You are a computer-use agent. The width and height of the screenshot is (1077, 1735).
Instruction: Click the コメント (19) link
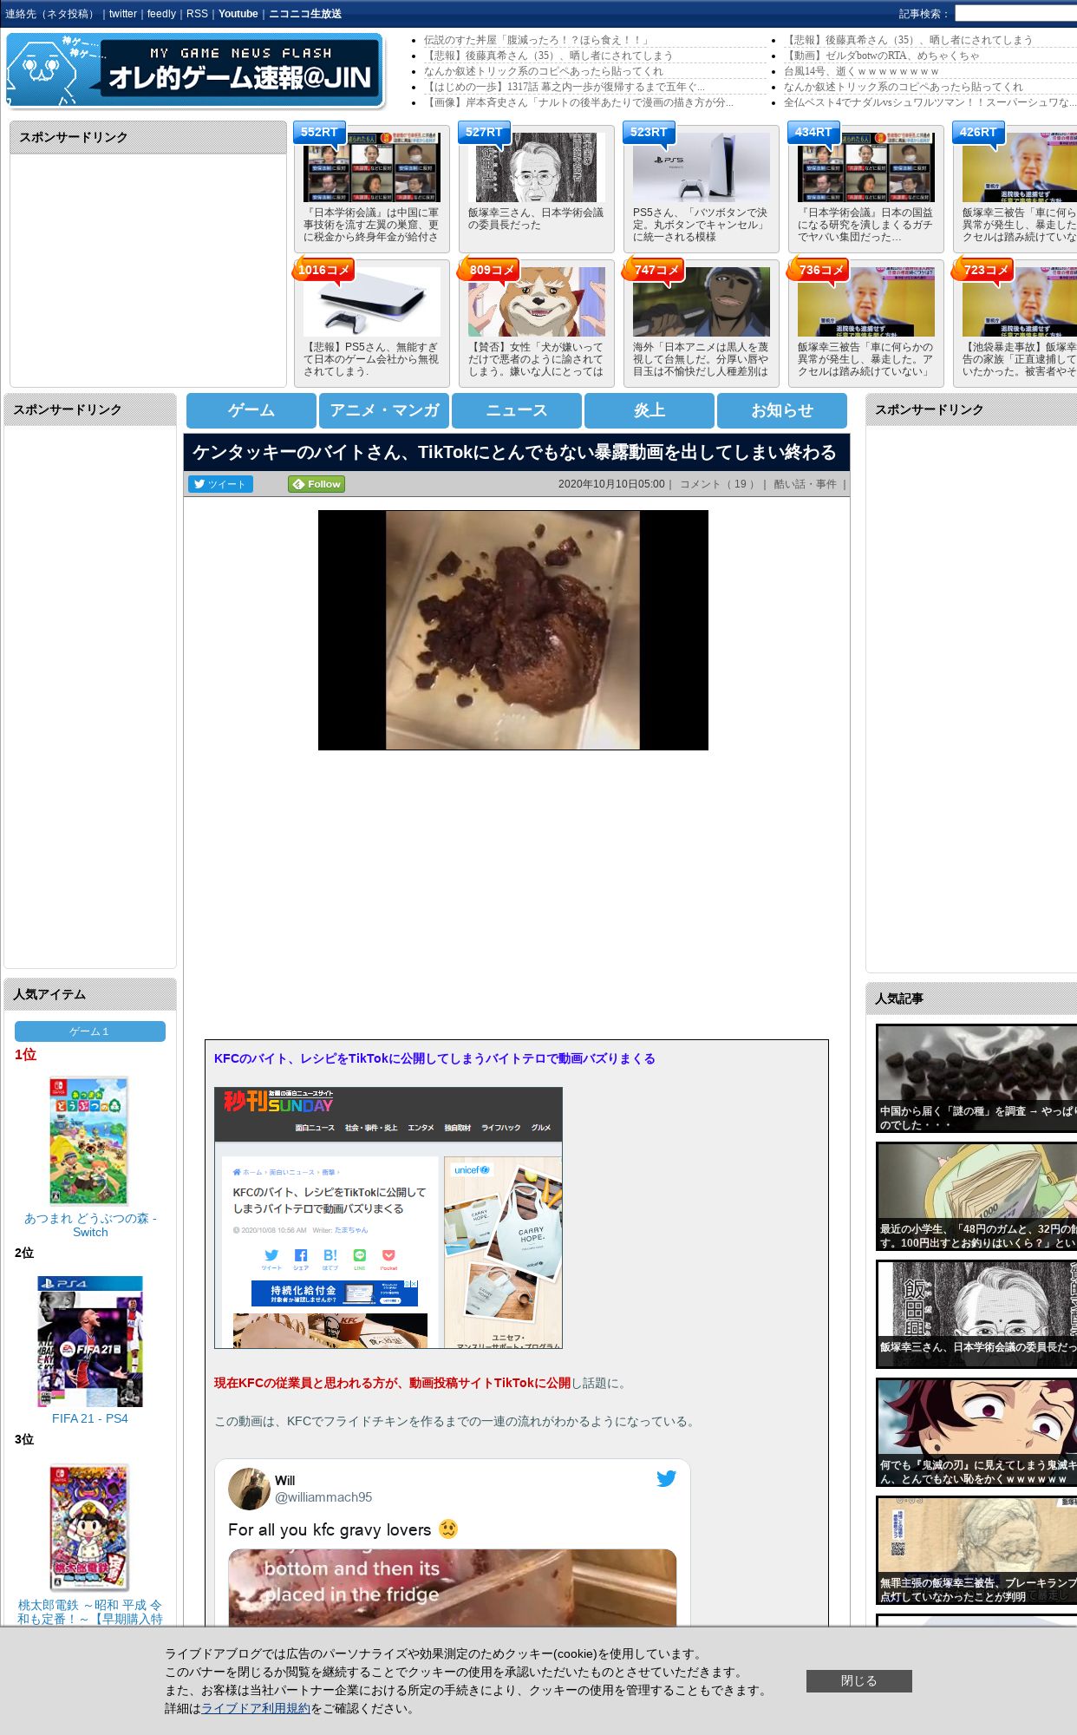717,484
